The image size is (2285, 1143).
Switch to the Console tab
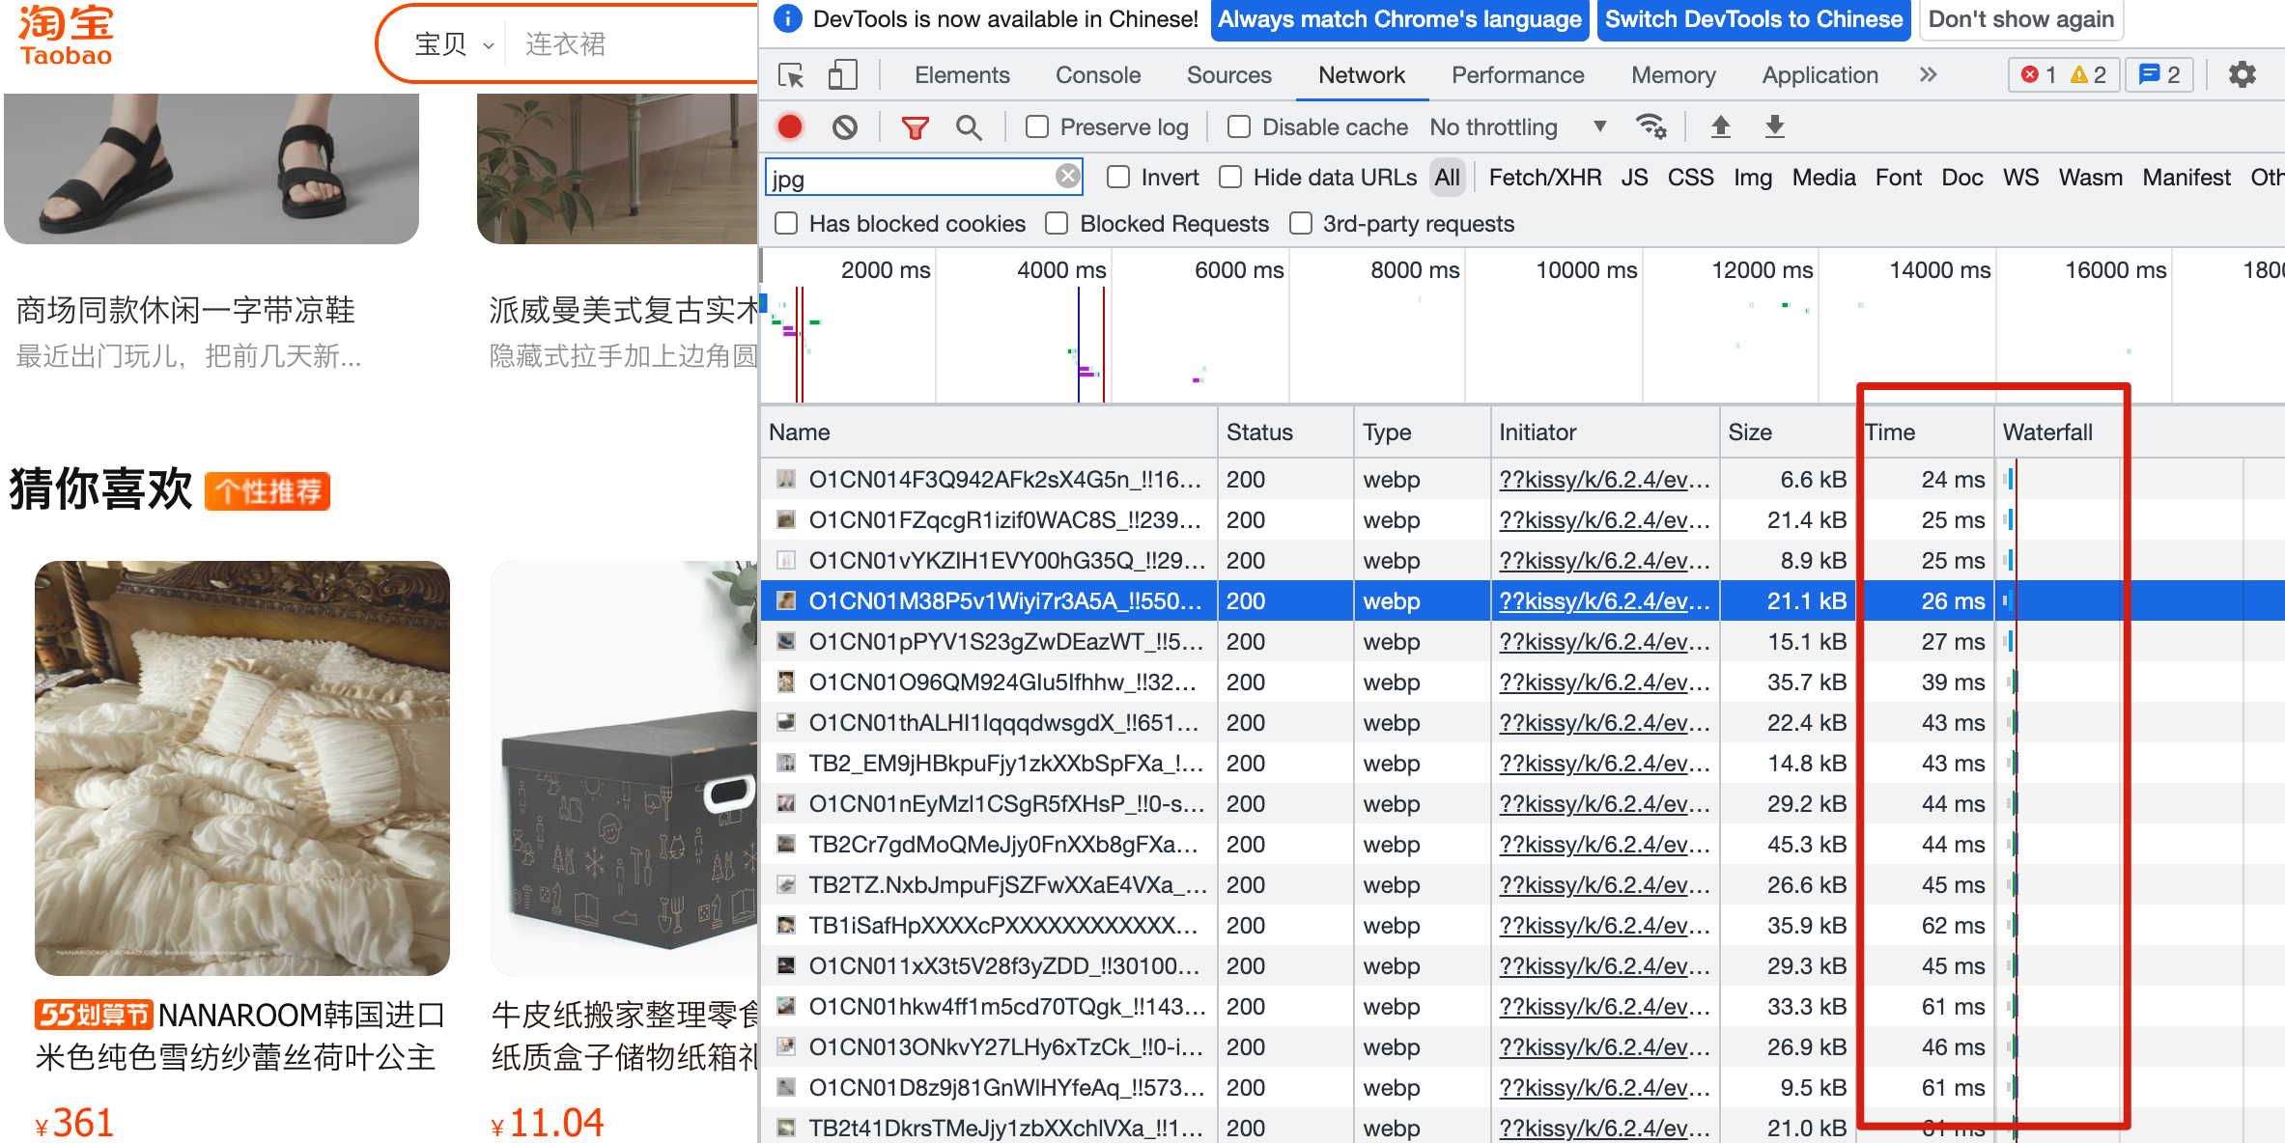pyautogui.click(x=1097, y=74)
